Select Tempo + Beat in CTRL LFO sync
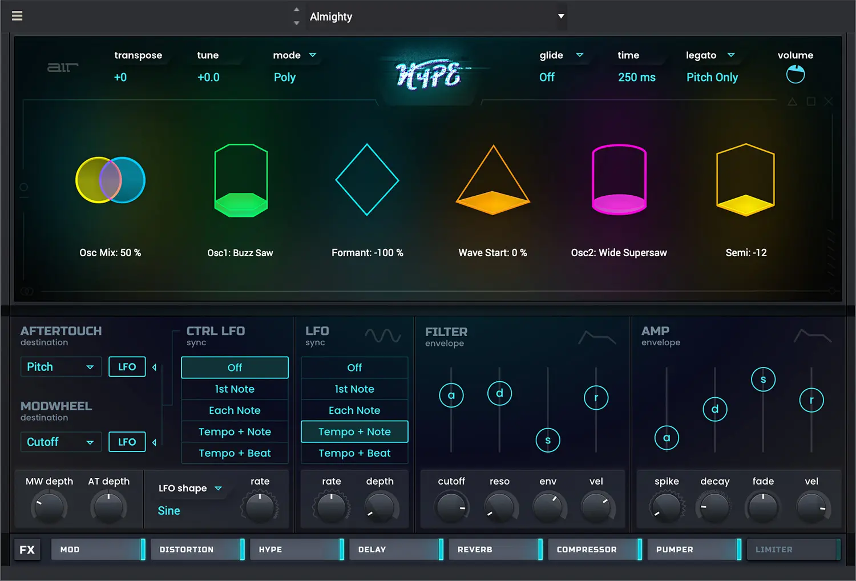Viewport: 856px width, 581px height. pos(235,453)
